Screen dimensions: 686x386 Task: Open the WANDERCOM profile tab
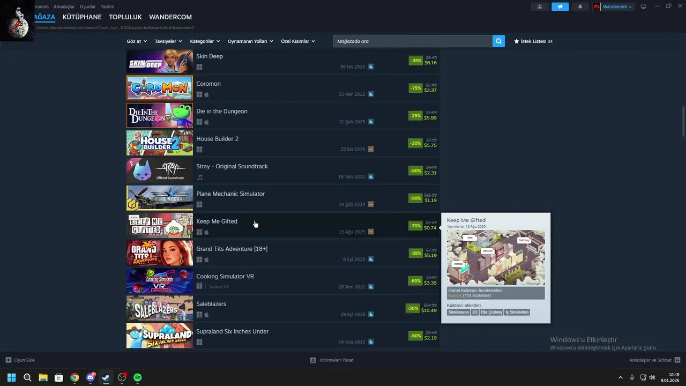click(170, 17)
